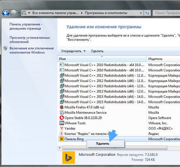Select 'Microsoft Visual C++ 2012 Redistributable (x86)' text

coord(105,81)
